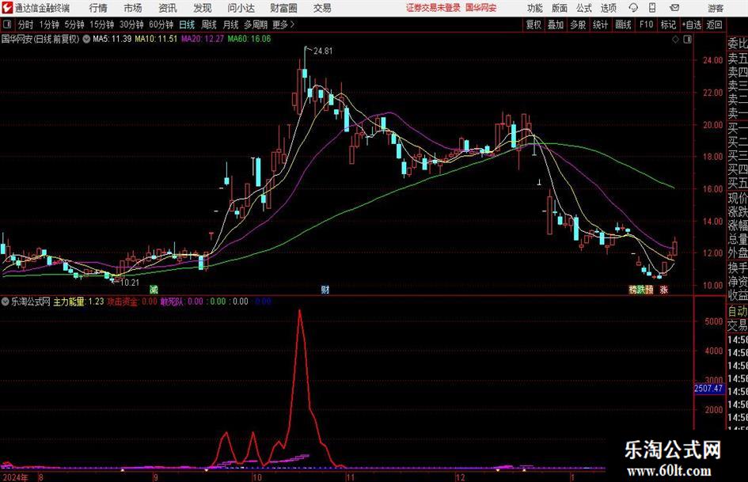
Task: Click the 财 marker below the chart
Action: (x=325, y=289)
